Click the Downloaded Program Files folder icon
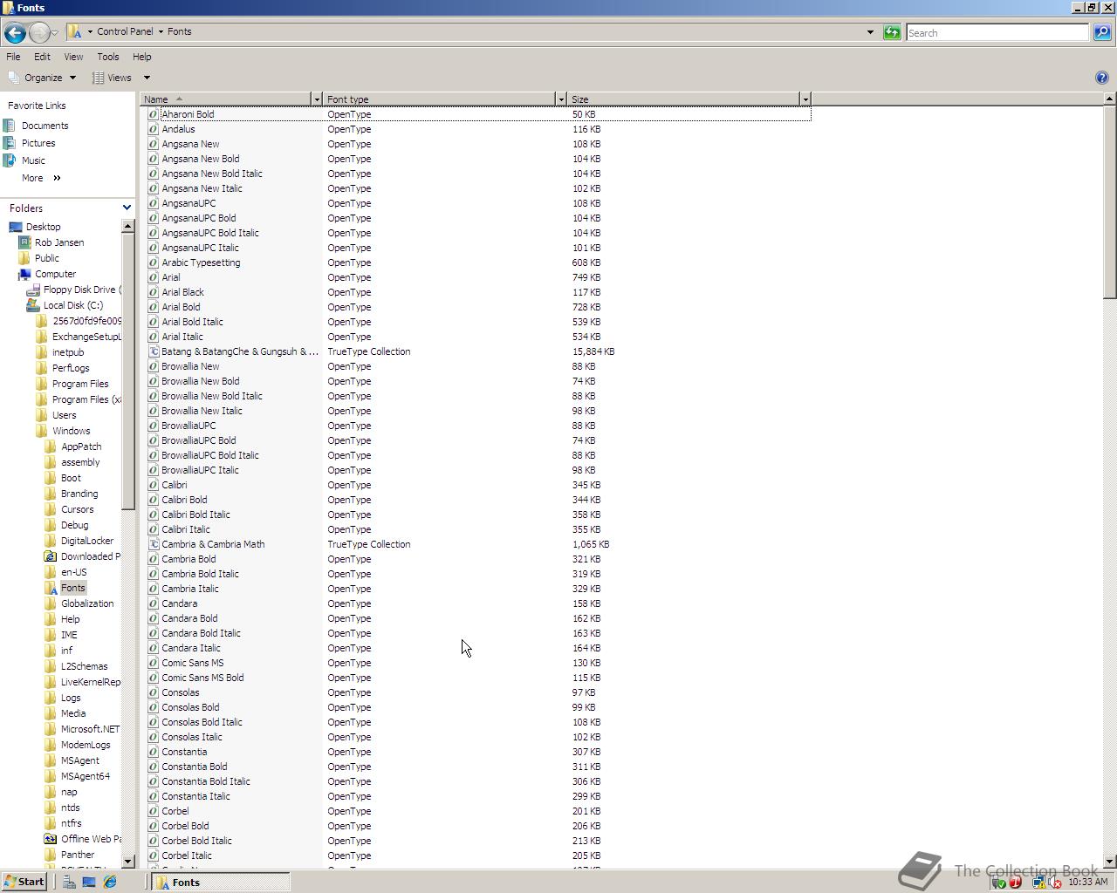1117x893 pixels. click(51, 556)
